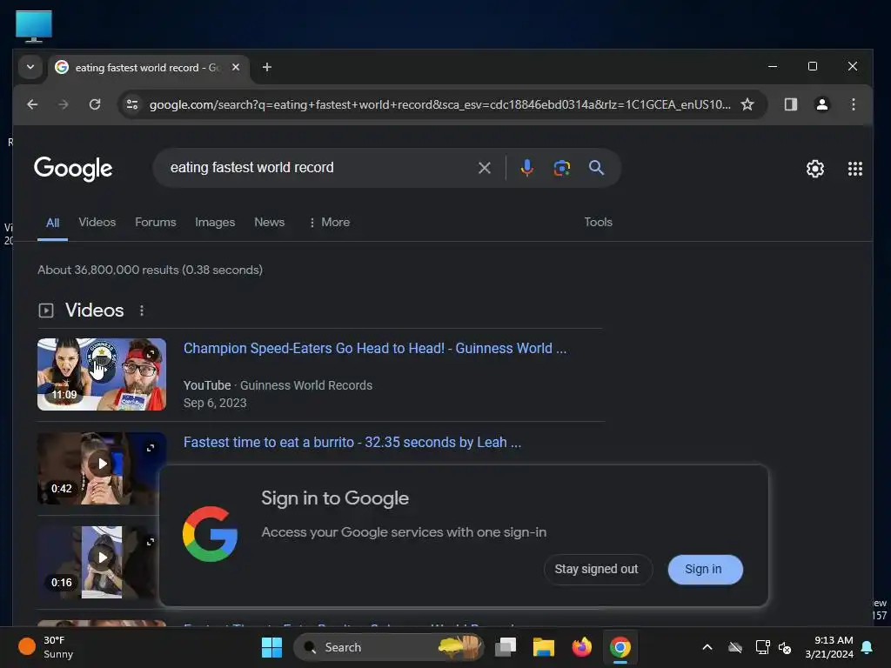The height and width of the screenshot is (668, 891).
Task: Start voice search with microphone
Action: pyautogui.click(x=526, y=168)
